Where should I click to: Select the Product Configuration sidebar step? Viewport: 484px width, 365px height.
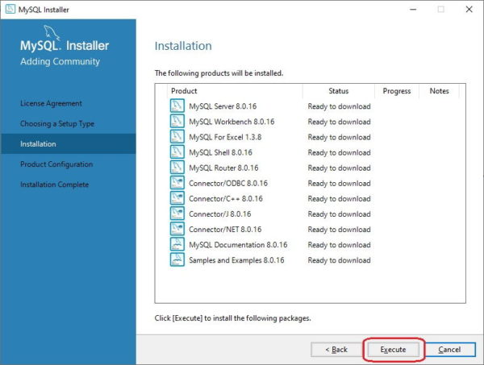[56, 164]
